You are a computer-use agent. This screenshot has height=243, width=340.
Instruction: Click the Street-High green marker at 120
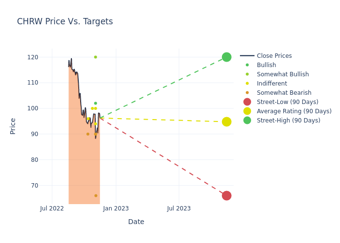tap(226, 57)
